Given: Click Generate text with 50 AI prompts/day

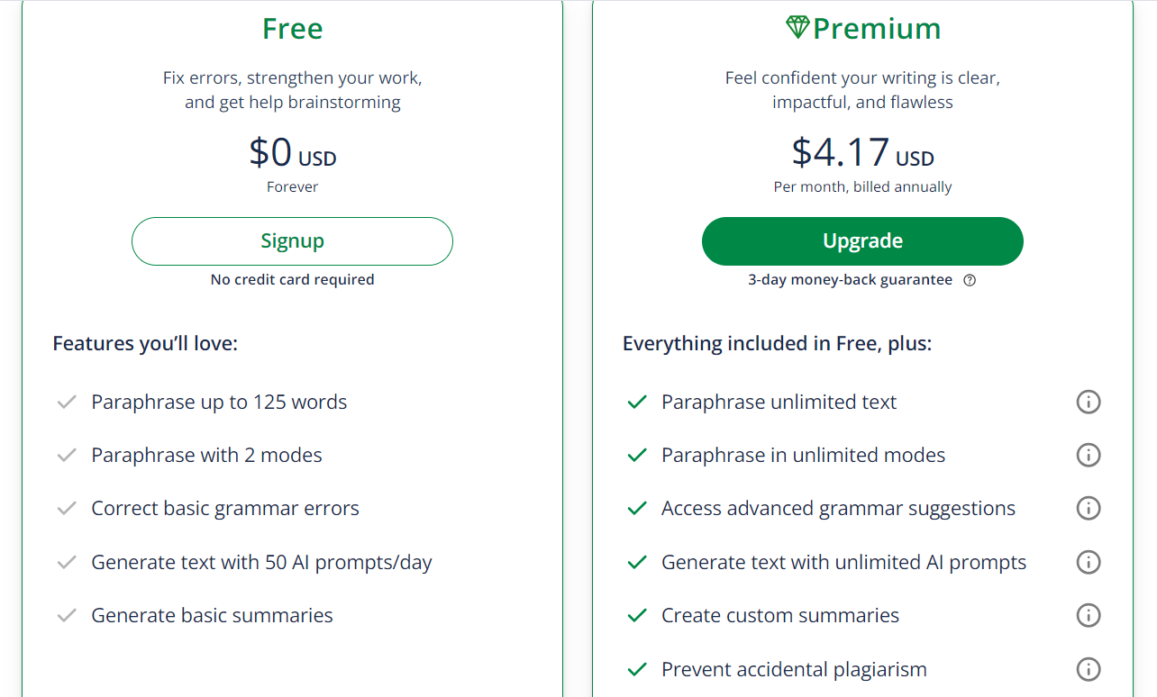Looking at the screenshot, I should (261, 563).
